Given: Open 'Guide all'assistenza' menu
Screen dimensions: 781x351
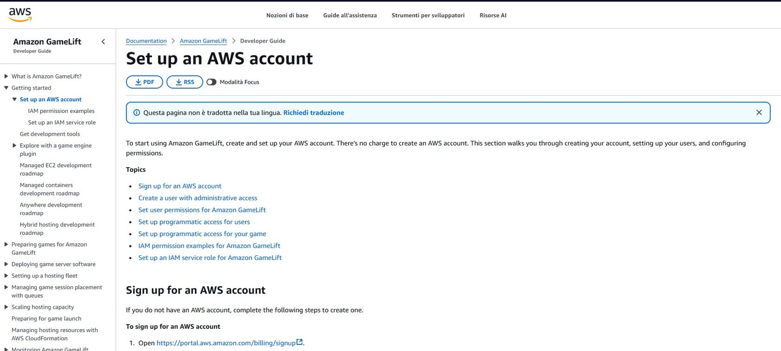Looking at the screenshot, I should point(350,15).
